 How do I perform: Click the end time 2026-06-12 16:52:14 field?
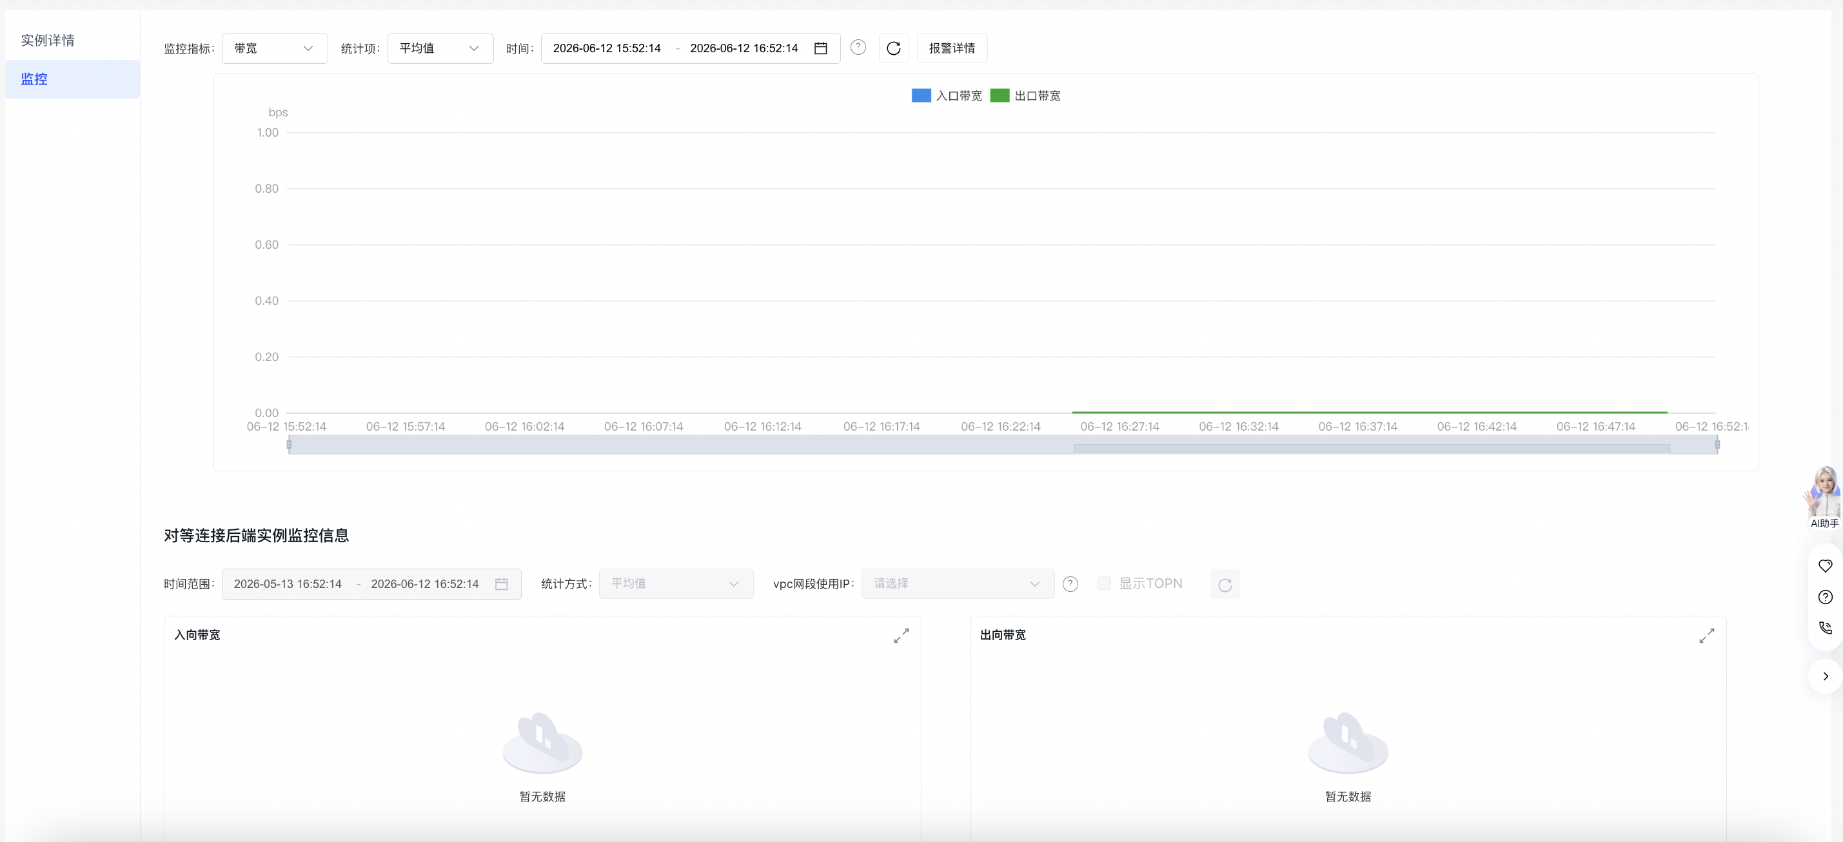744,48
